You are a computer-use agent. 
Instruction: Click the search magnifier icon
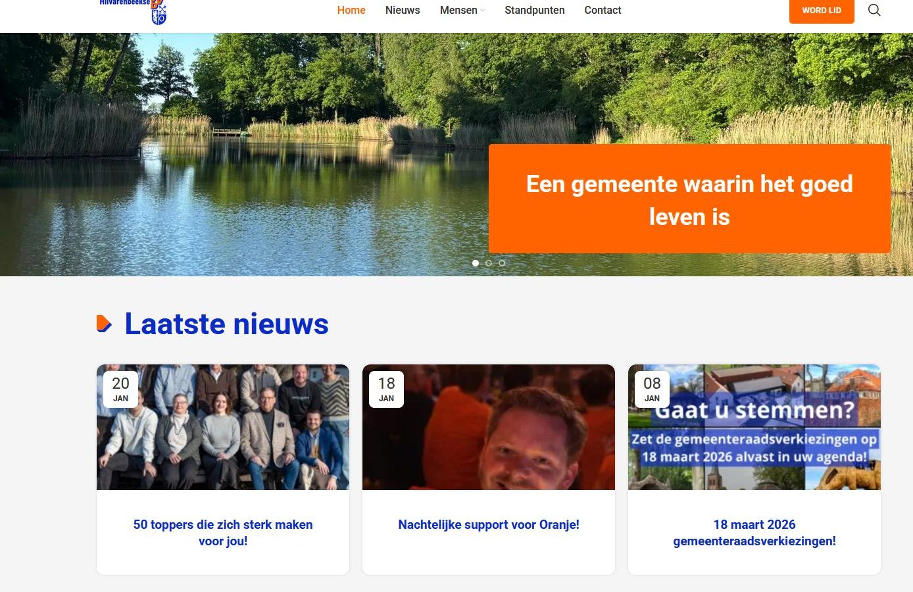click(x=874, y=10)
